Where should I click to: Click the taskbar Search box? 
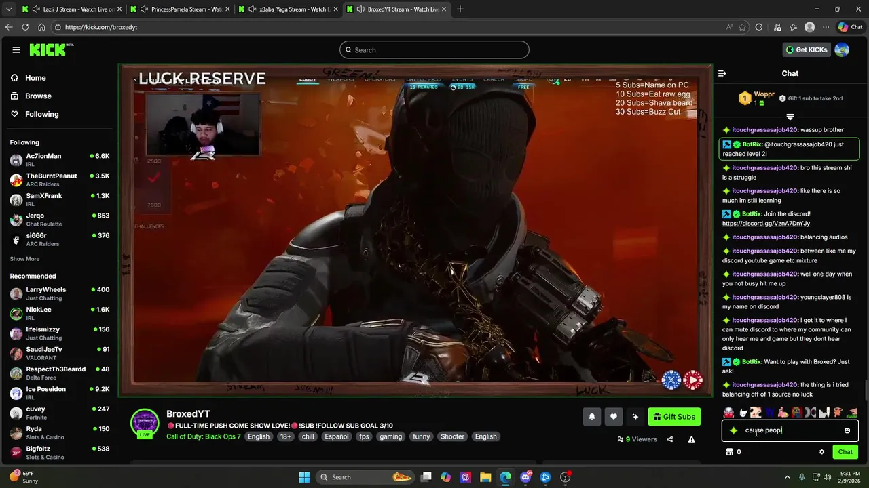(366, 477)
